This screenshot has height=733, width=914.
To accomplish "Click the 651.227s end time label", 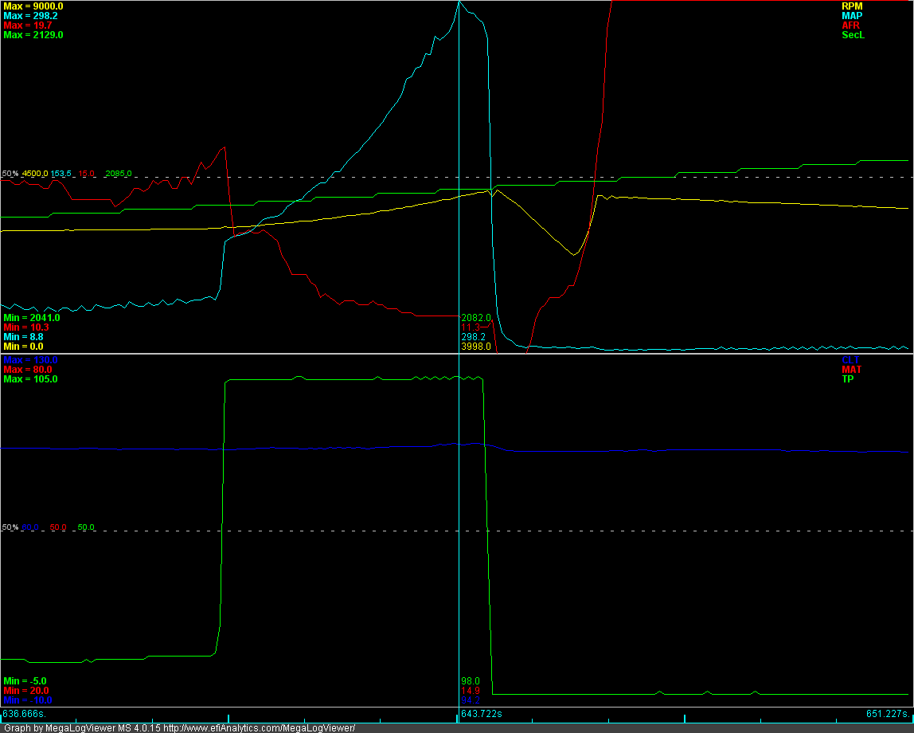I will tap(888, 714).
